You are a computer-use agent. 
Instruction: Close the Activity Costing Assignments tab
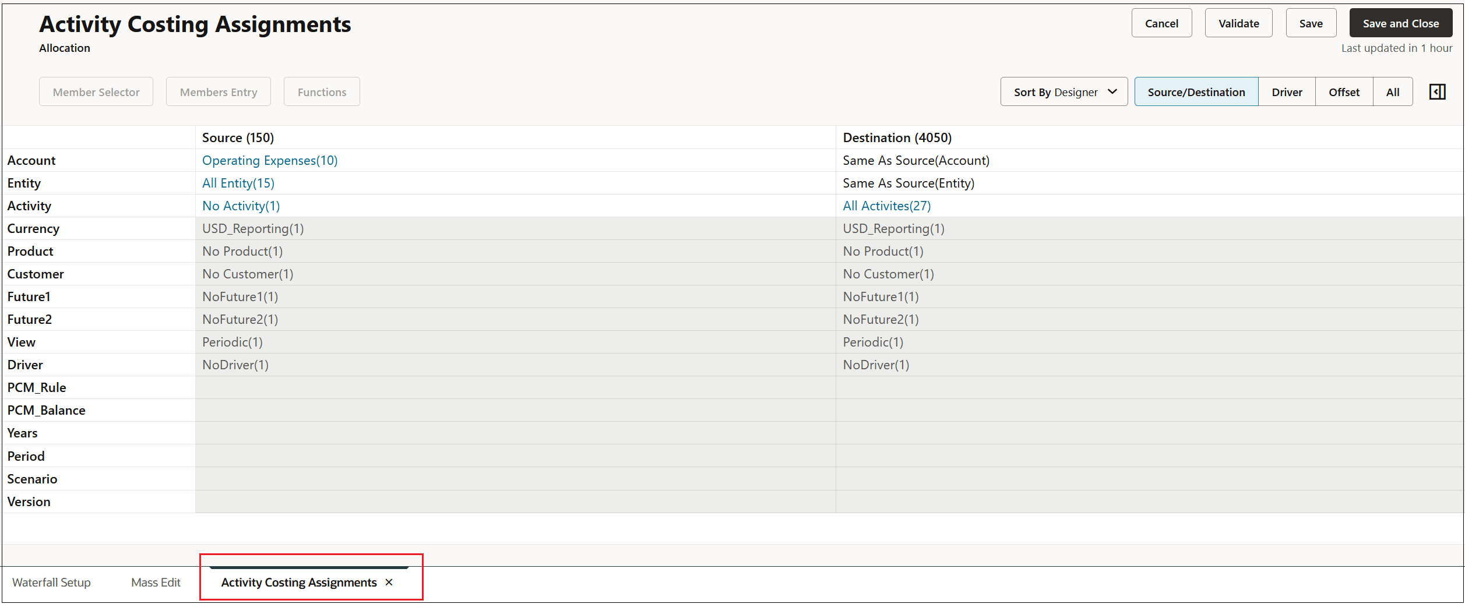pyautogui.click(x=389, y=582)
